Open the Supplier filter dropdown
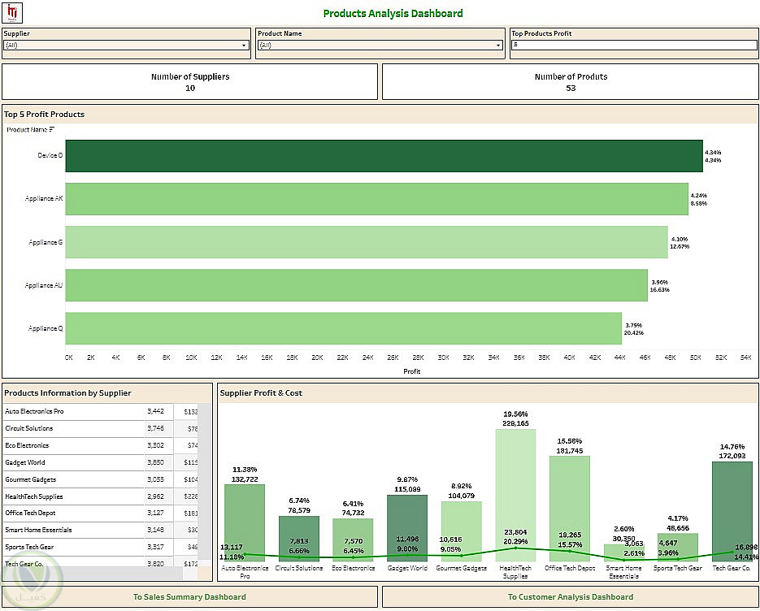The height and width of the screenshot is (611, 760). pyautogui.click(x=126, y=45)
